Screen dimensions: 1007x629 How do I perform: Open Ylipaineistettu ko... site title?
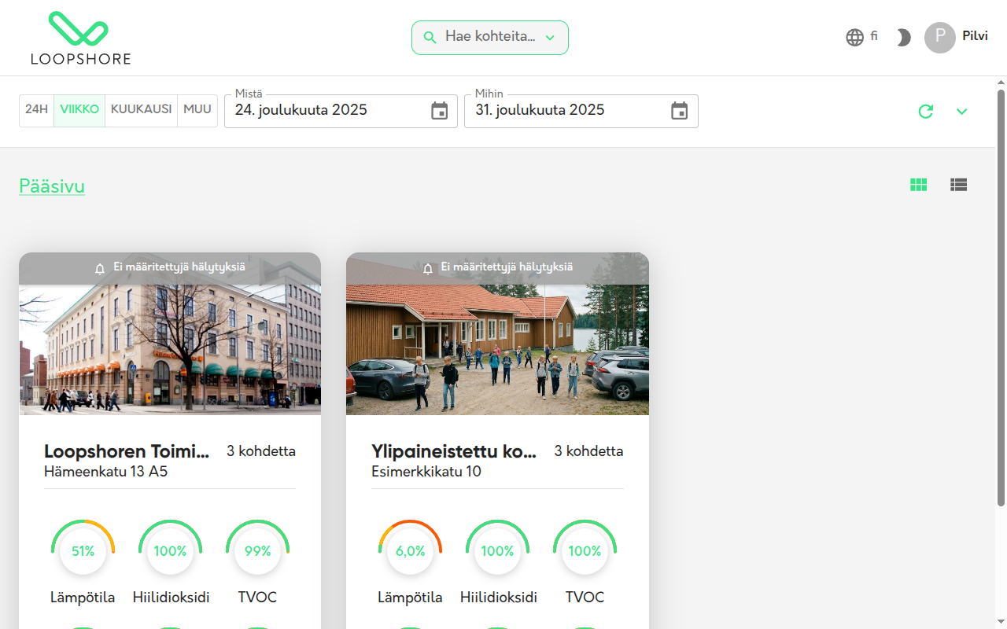455,451
